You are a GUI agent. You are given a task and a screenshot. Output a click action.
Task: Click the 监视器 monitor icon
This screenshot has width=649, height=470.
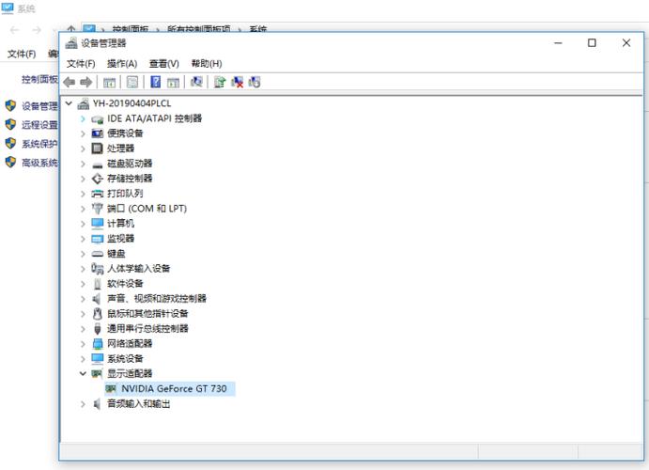pos(98,239)
